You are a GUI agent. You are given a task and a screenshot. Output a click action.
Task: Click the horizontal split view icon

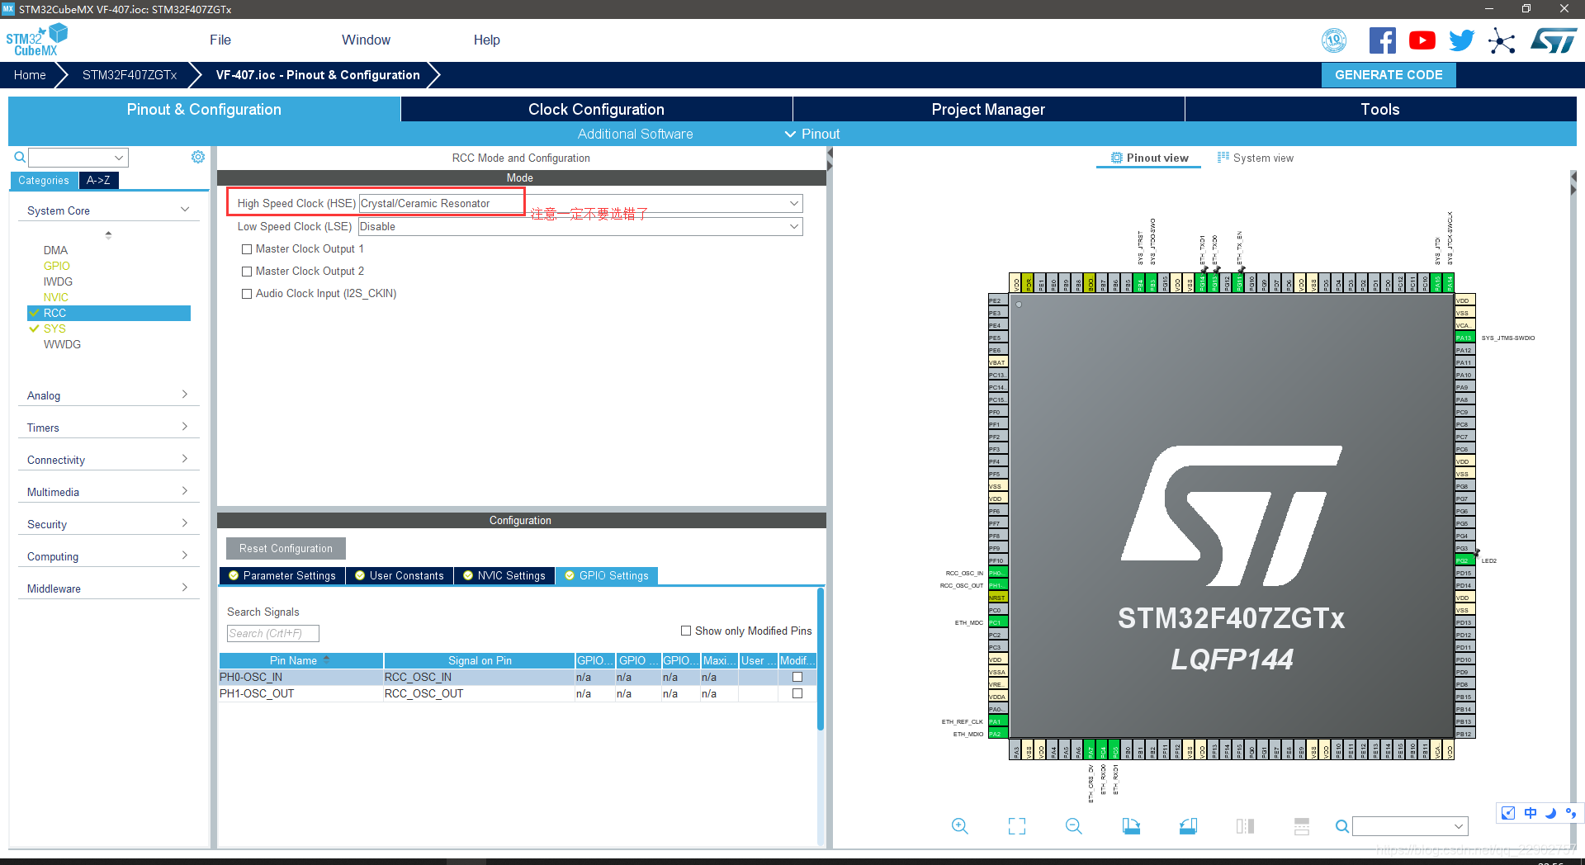coord(1302,826)
